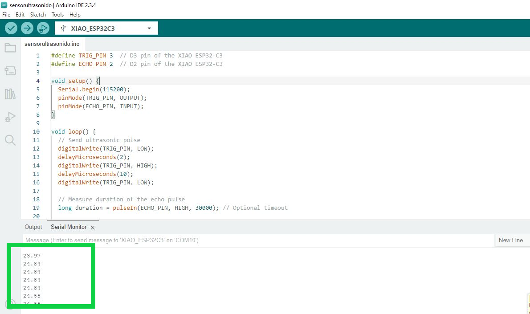This screenshot has height=314, width=530.
Task: Switch to the Output panel tab
Action: coord(33,227)
